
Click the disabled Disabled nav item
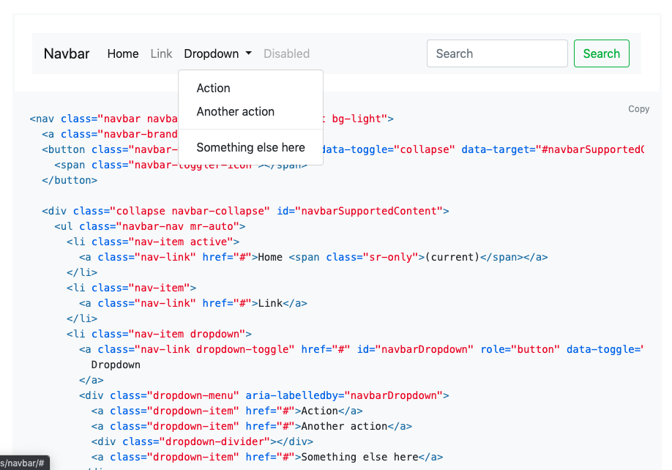pyautogui.click(x=286, y=53)
